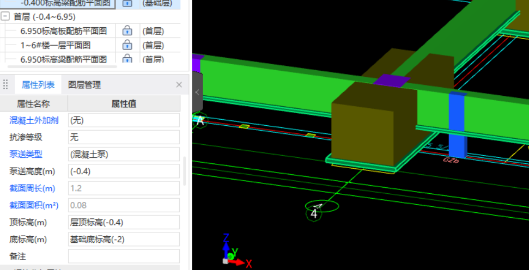Switch to 图层管理 tab

coord(84,84)
